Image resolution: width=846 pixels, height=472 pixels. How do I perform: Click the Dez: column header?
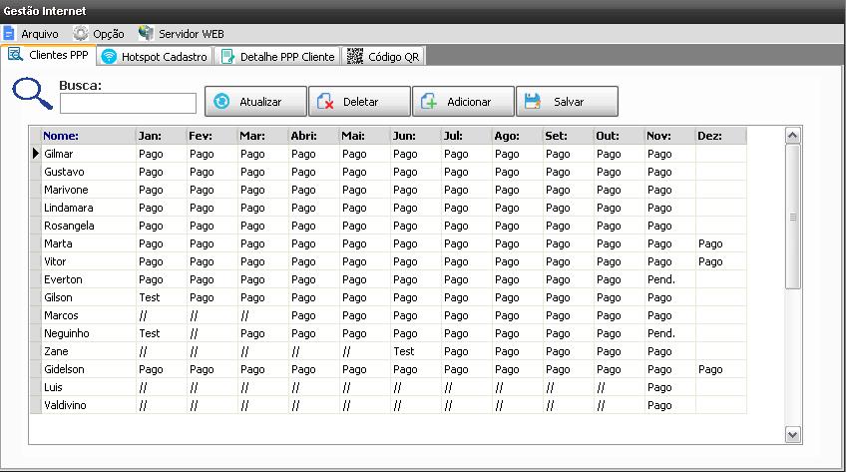721,136
